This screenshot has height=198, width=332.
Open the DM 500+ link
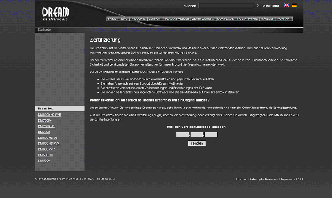coord(44,160)
